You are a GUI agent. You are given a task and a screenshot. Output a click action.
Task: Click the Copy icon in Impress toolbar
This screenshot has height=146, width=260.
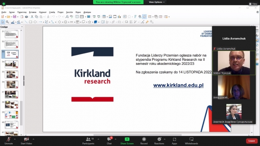pyautogui.click(x=37, y=17)
